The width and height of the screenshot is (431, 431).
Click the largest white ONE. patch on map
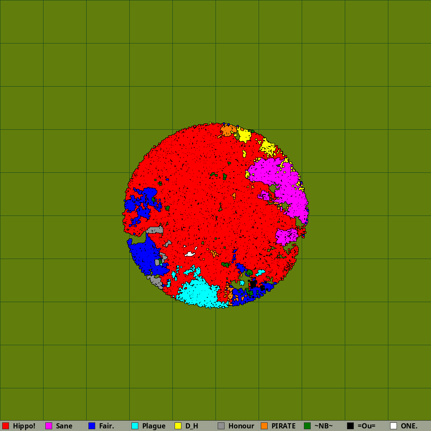tap(190, 254)
